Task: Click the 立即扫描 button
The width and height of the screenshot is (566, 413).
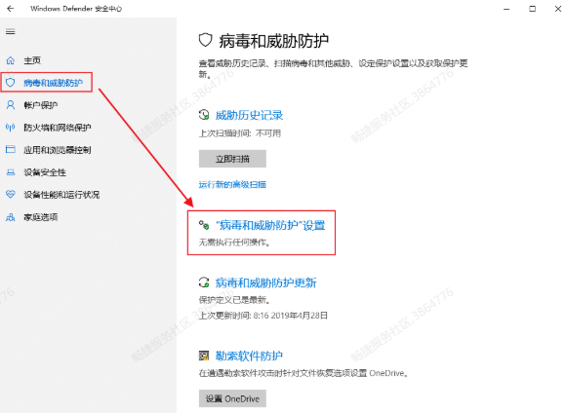Action: [x=232, y=159]
